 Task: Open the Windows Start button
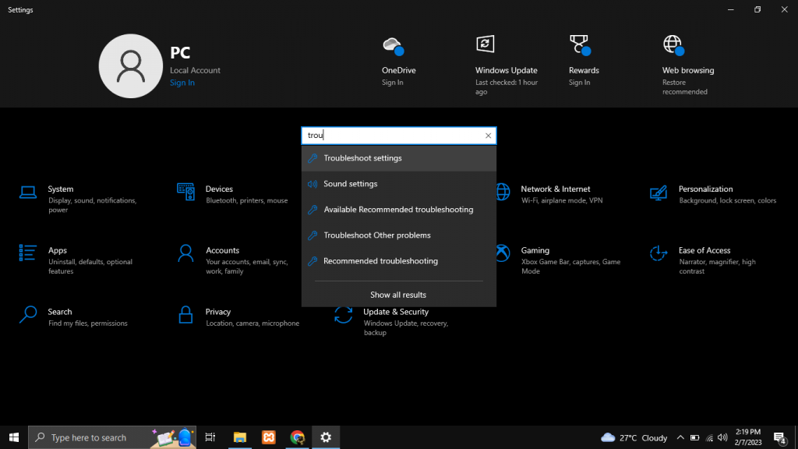14,437
